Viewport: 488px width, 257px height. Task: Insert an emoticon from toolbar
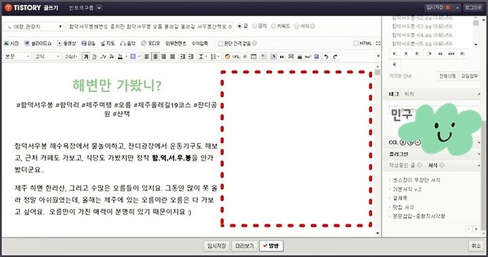tap(227, 56)
